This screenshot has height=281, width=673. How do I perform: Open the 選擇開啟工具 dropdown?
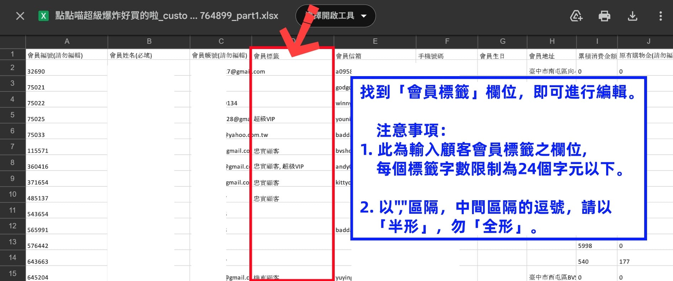[x=335, y=16]
